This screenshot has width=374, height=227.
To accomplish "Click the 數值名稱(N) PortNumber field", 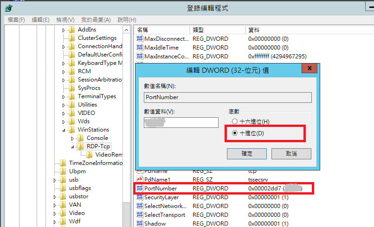I will (x=227, y=97).
